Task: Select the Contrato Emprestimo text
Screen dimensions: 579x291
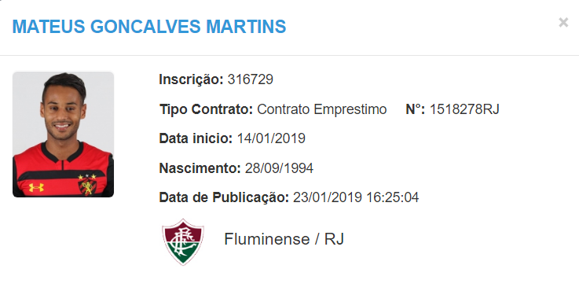Action: (x=321, y=109)
